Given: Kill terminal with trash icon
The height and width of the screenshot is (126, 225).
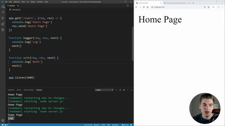Looking at the screenshot, I should pos(124,90).
